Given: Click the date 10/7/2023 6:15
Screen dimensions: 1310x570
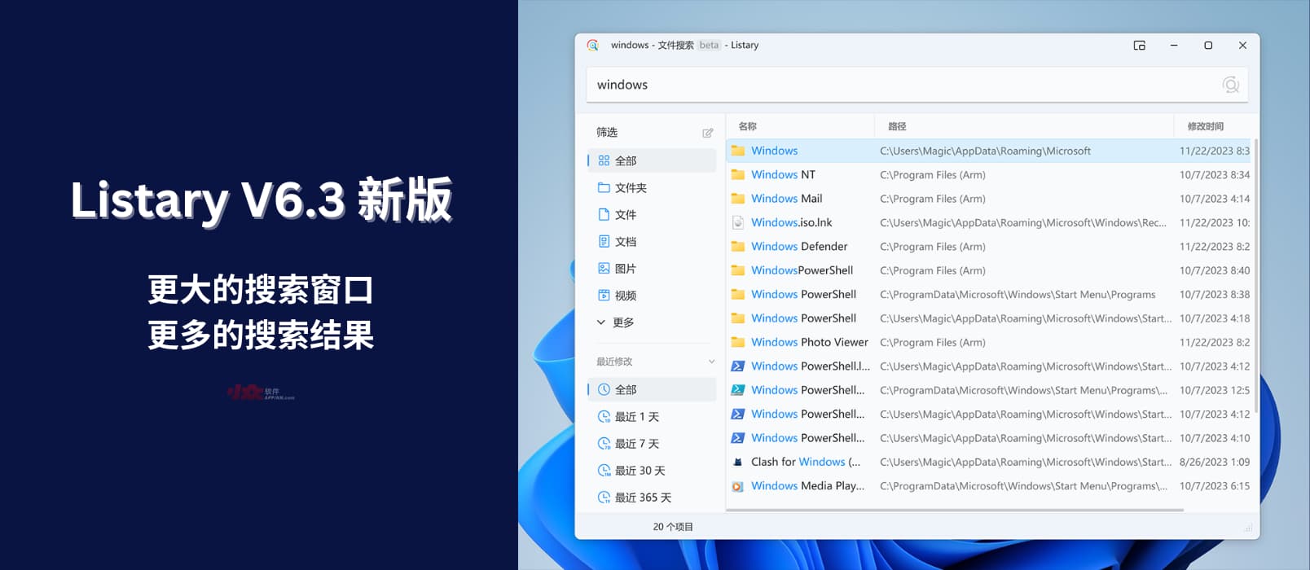Looking at the screenshot, I should pos(1215,486).
